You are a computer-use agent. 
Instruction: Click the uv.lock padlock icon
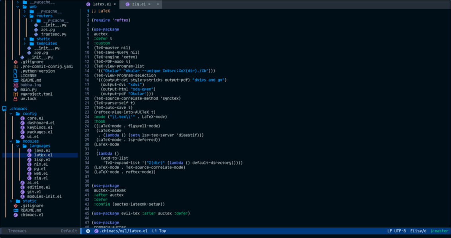coord(16,99)
